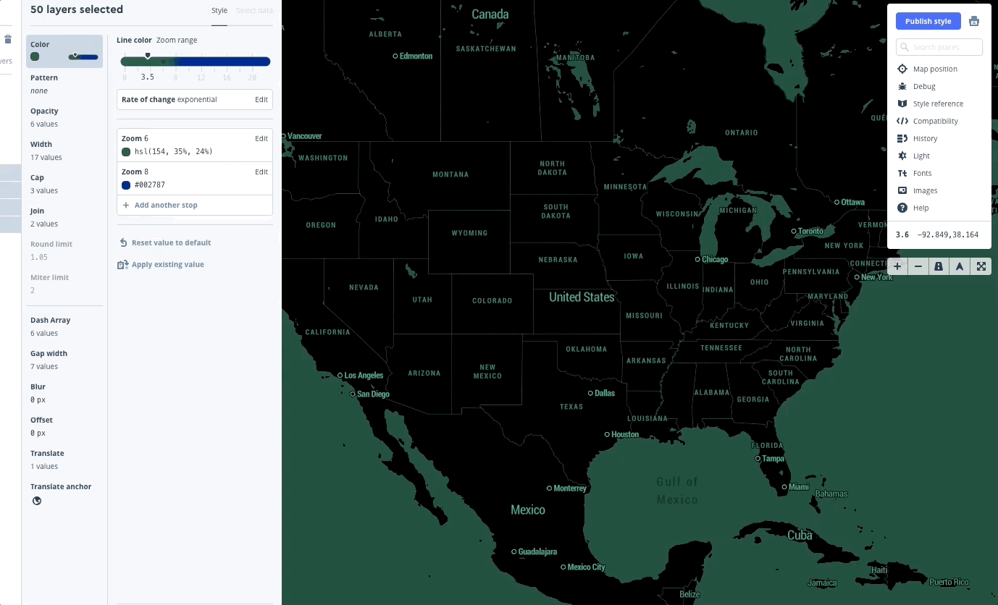Edit the Rate of change setting
The height and width of the screenshot is (605, 998).
point(261,99)
